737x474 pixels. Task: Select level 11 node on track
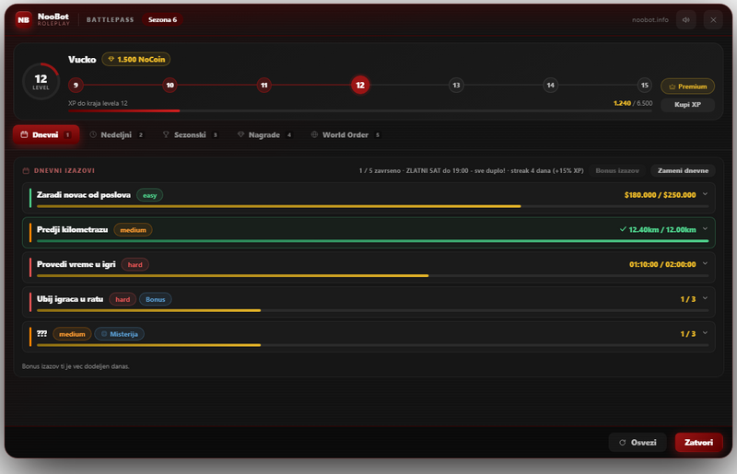pyautogui.click(x=264, y=85)
